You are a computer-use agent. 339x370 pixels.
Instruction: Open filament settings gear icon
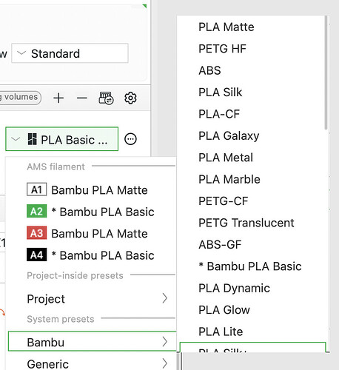(x=130, y=98)
